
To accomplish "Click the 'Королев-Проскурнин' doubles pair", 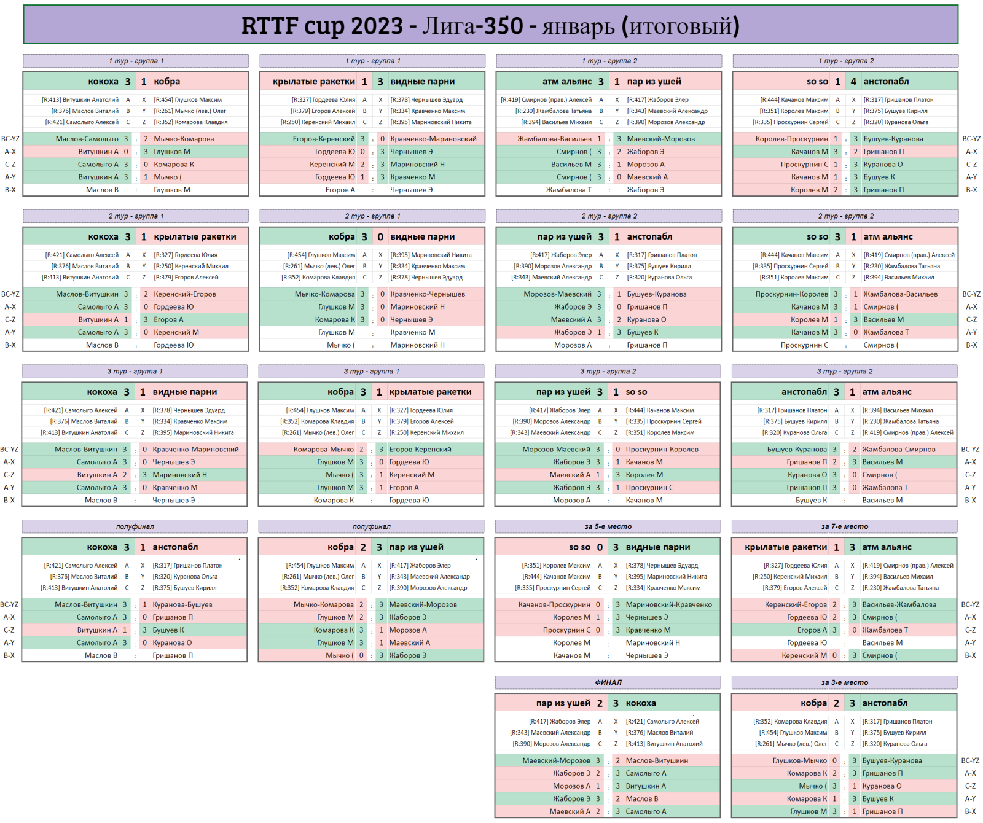I will (x=791, y=139).
